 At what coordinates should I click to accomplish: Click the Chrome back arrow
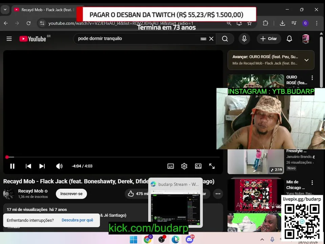coord(6,23)
